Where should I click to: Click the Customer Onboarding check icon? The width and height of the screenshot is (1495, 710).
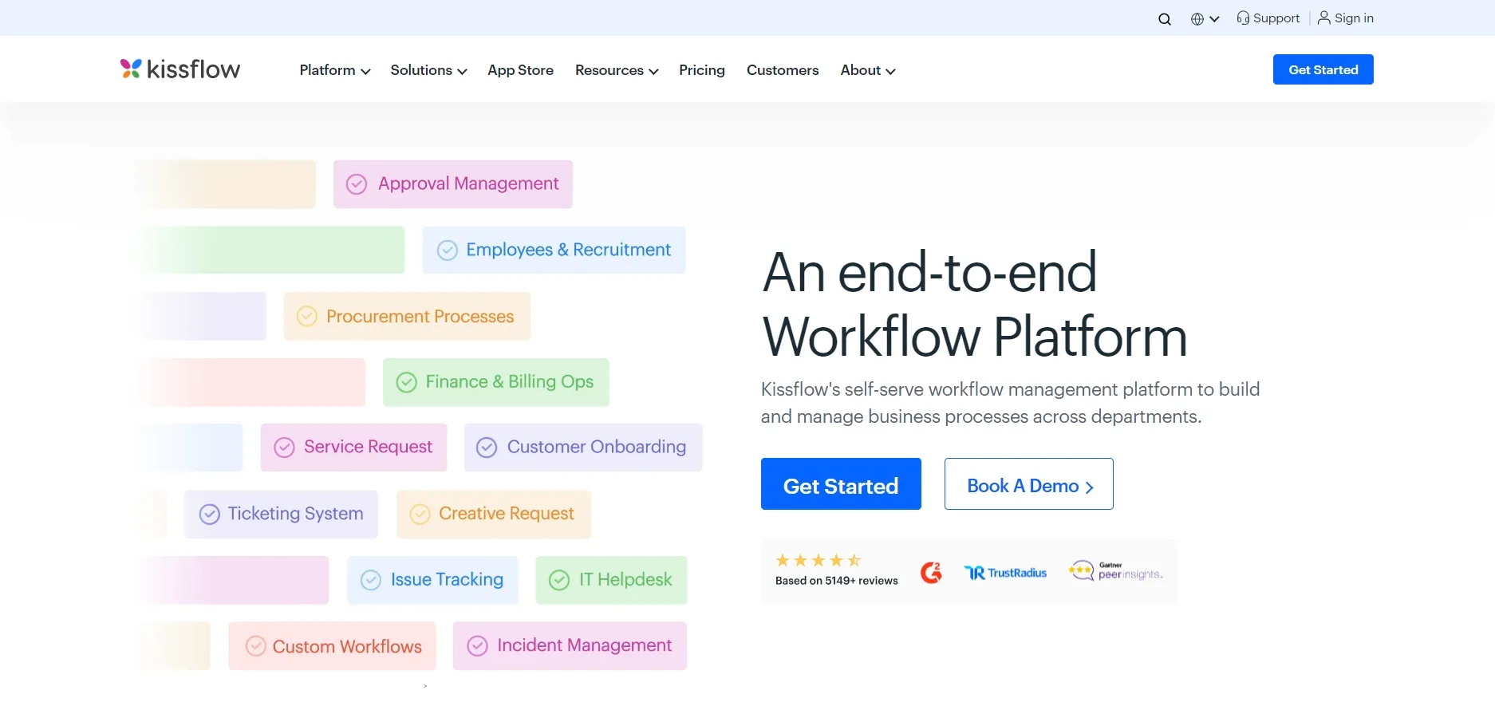(x=487, y=448)
